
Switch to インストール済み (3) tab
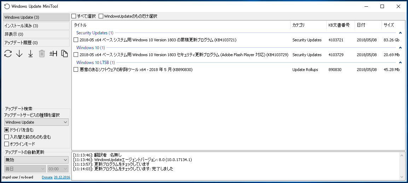[x=36, y=26]
